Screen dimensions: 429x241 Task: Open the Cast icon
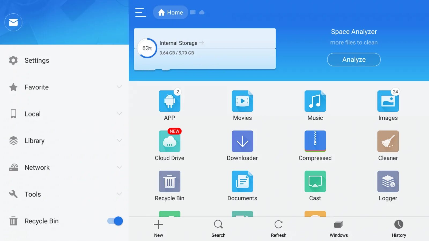pos(315,182)
